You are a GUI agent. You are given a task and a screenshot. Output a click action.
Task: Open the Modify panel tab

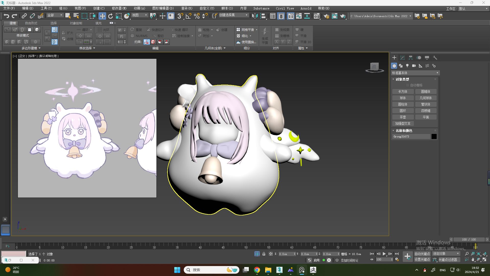coord(402,58)
